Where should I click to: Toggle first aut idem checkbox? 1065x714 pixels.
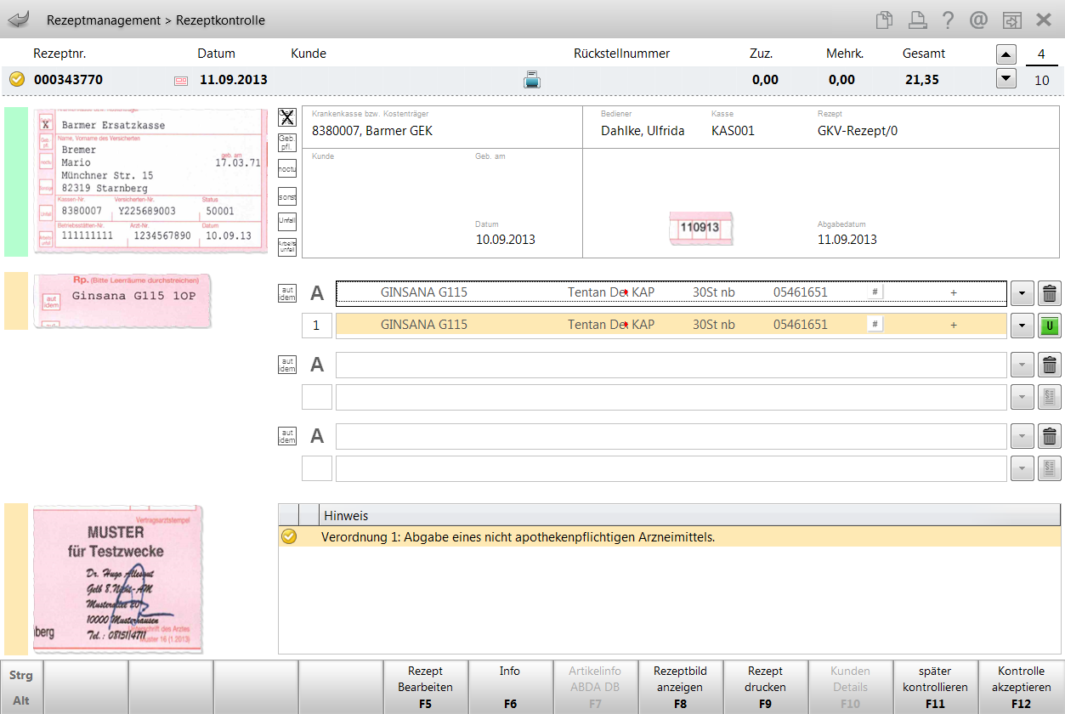(x=287, y=293)
